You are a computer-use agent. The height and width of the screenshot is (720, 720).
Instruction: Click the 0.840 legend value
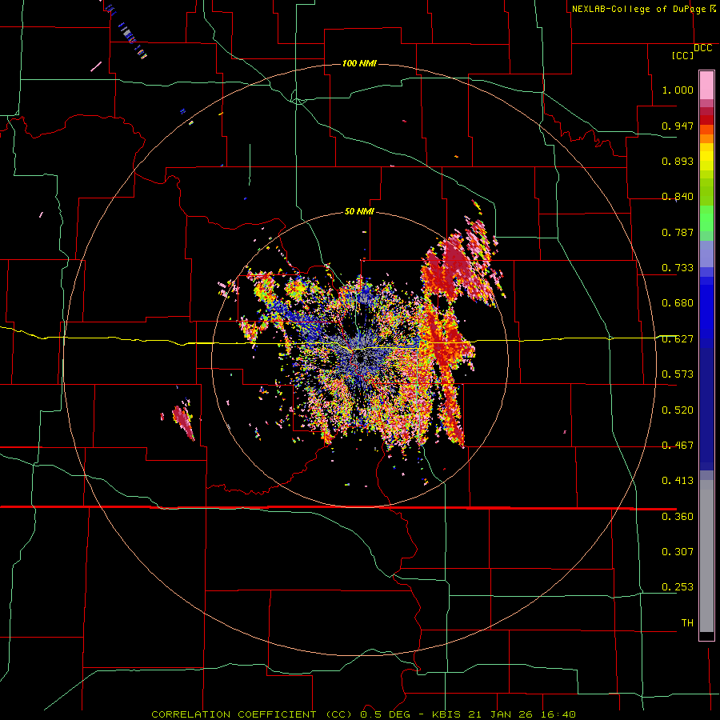tap(678, 197)
